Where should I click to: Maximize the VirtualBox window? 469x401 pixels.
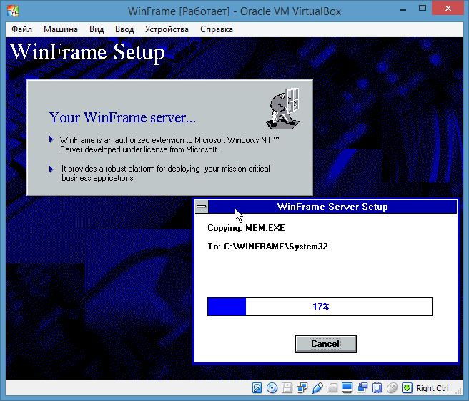tap(423, 9)
